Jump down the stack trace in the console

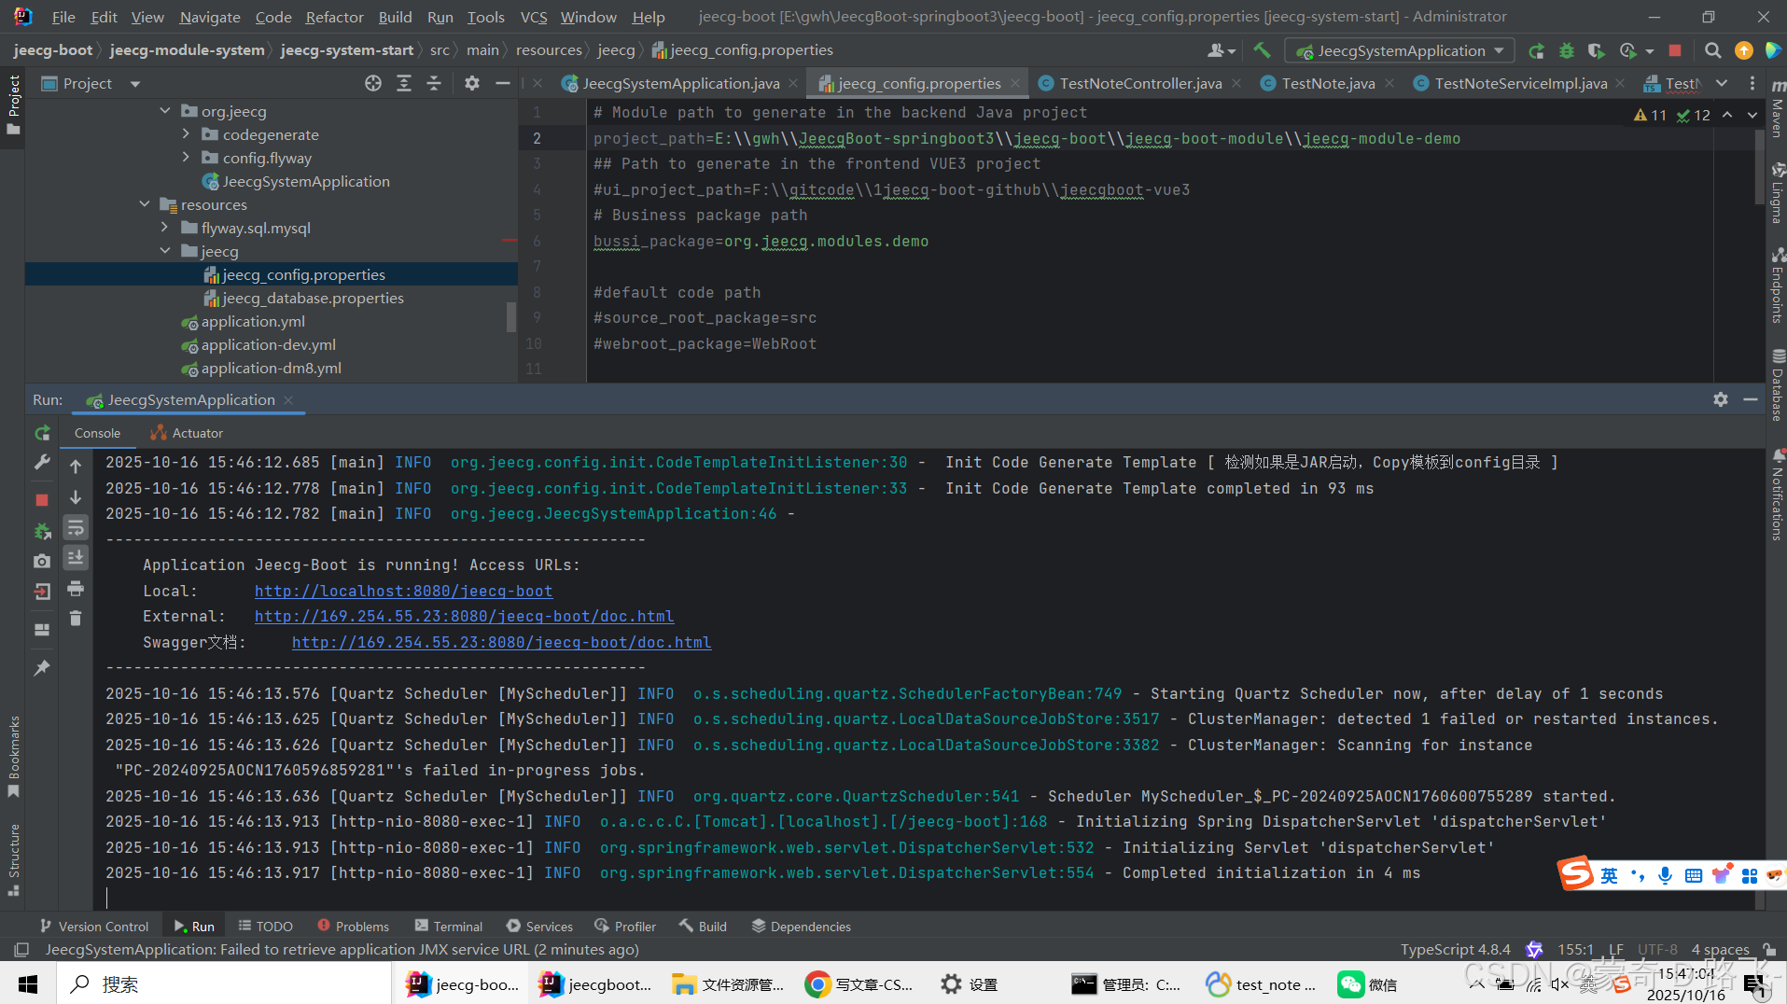point(76,496)
